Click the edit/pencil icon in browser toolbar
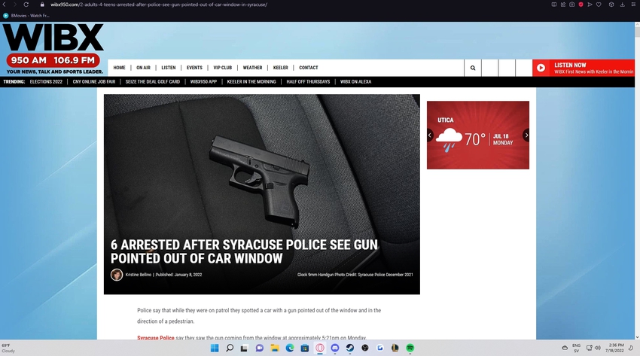Image resolution: width=640 pixels, height=356 pixels. (563, 5)
